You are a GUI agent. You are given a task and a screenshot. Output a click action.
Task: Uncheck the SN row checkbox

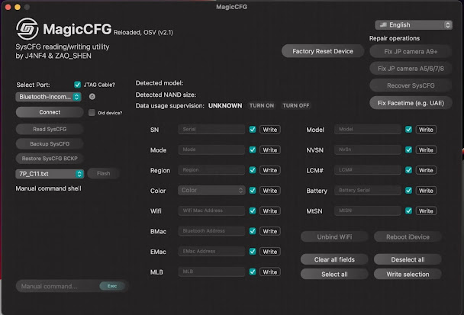[x=253, y=129]
